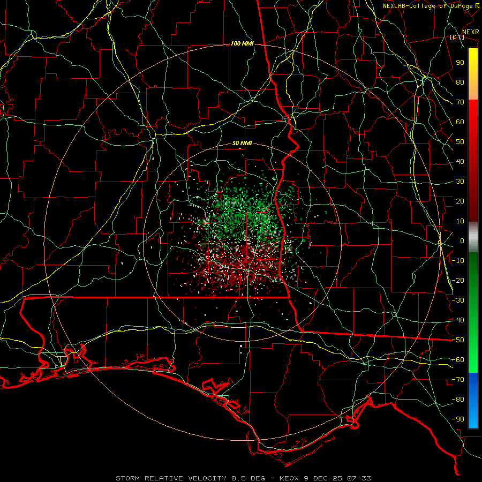
Task: Pick the blue segment of the color bar
Action: pyautogui.click(x=473, y=400)
